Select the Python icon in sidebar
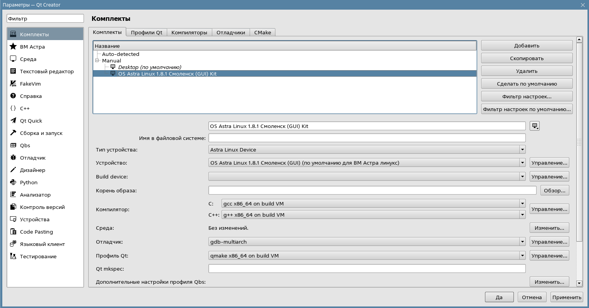Image resolution: width=589 pixels, height=308 pixels. pyautogui.click(x=13, y=182)
